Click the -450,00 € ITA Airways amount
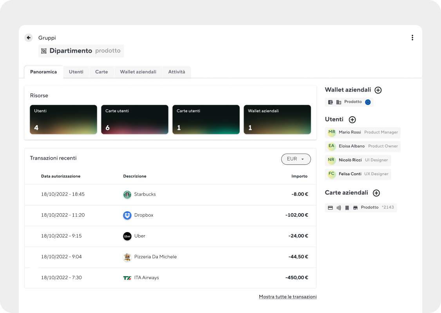This screenshot has height=313, width=441. pos(297,278)
